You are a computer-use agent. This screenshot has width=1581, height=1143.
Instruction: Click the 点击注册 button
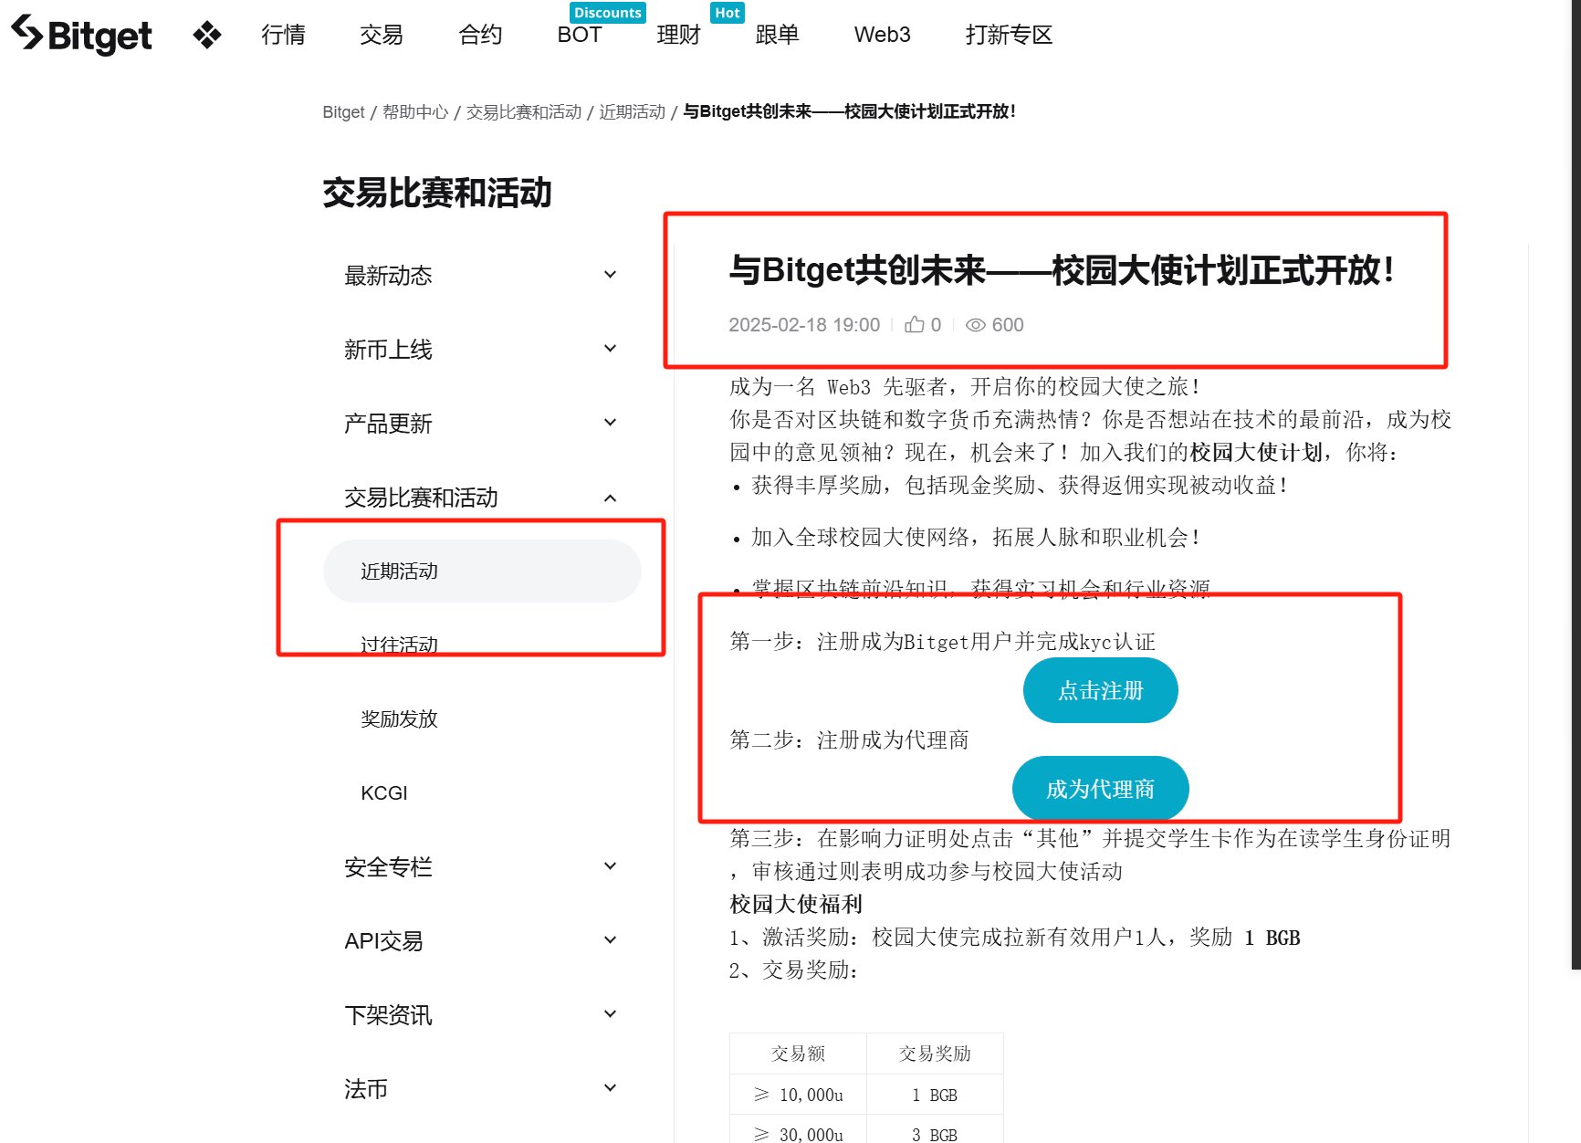point(1100,690)
